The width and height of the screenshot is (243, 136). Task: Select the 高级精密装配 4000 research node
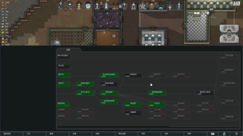(x=157, y=93)
